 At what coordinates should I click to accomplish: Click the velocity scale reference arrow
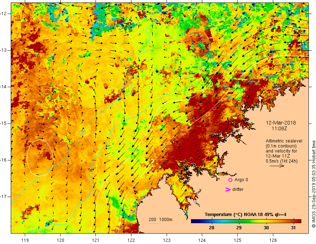277,166
